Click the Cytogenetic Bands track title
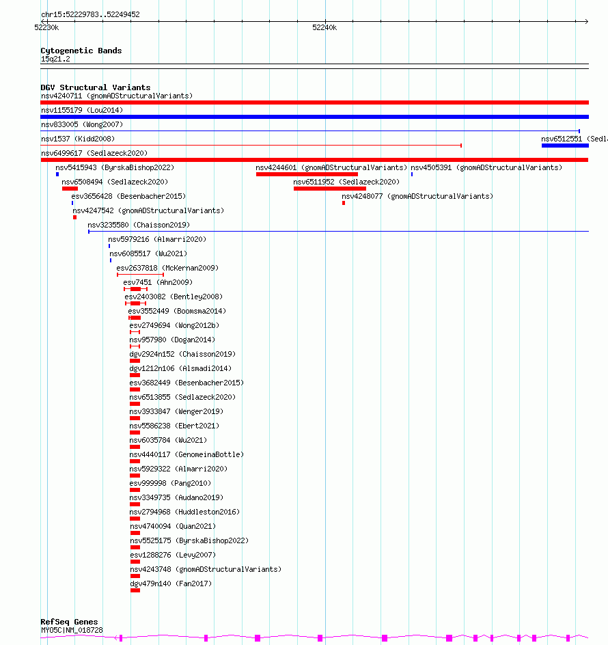Viewport: 608px width, 645px height. tap(81, 51)
